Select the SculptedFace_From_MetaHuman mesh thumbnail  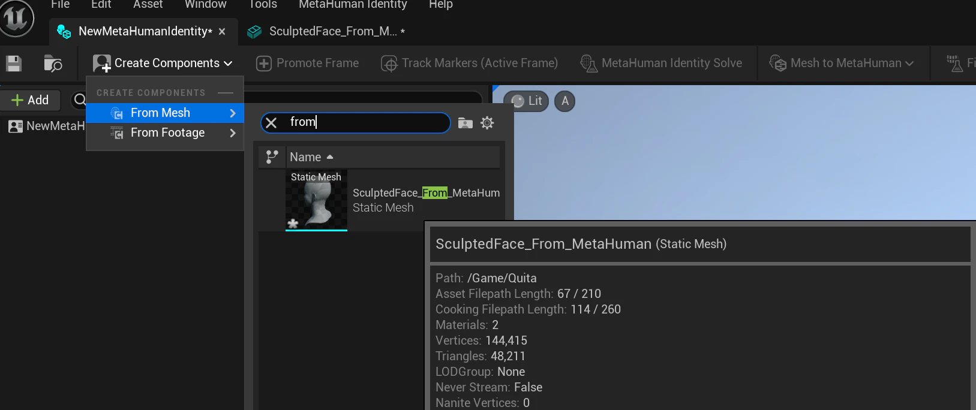(316, 200)
